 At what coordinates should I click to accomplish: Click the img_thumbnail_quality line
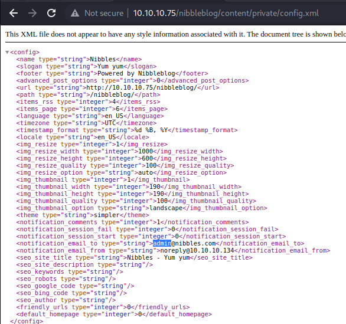[136, 201]
